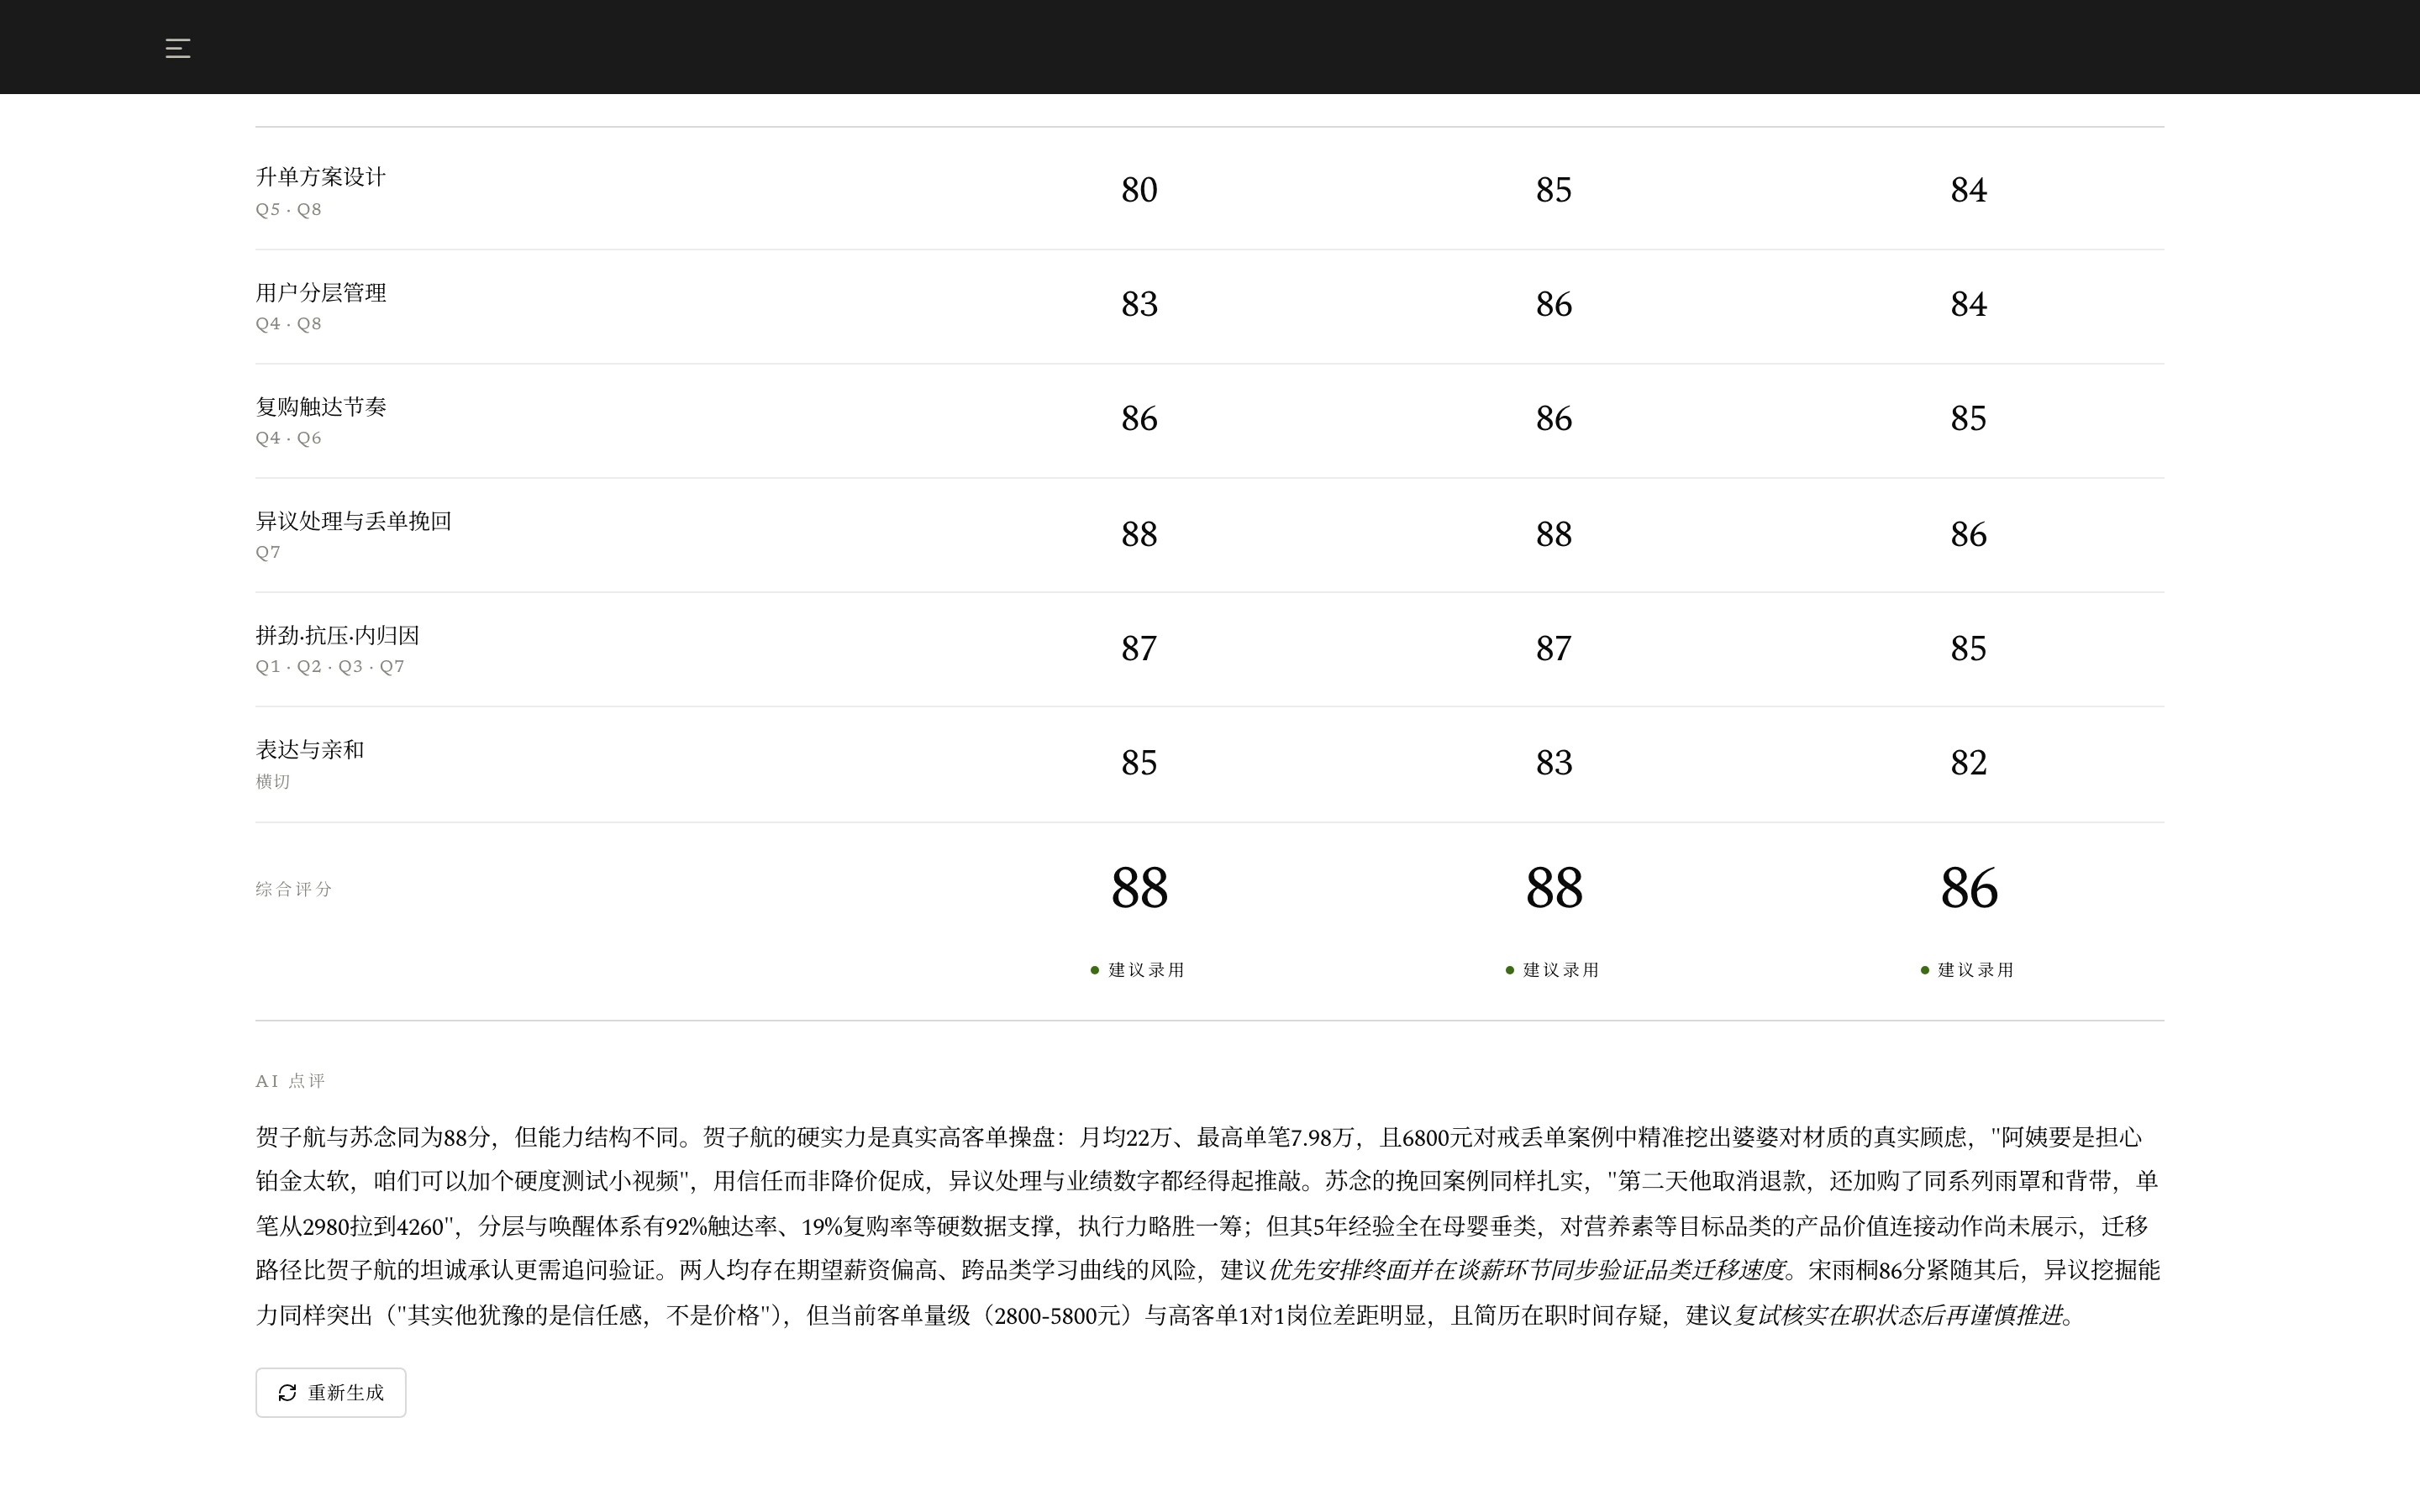
Task: Click the AI 点评 heading
Action: pyautogui.click(x=291, y=1081)
